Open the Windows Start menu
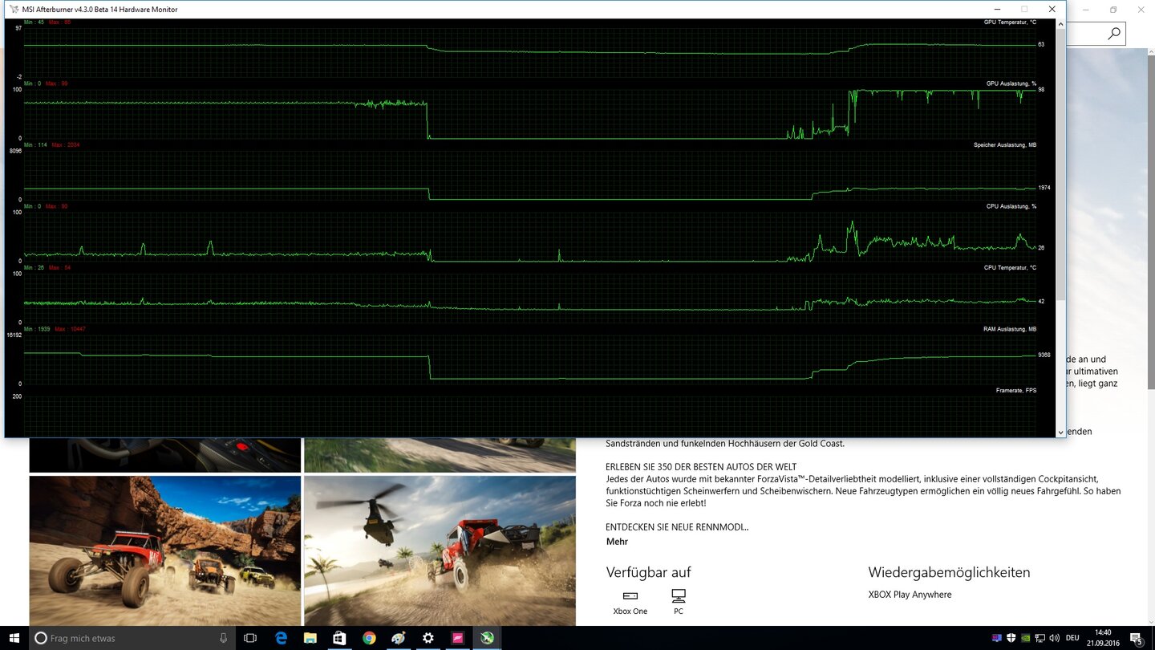 [14, 638]
